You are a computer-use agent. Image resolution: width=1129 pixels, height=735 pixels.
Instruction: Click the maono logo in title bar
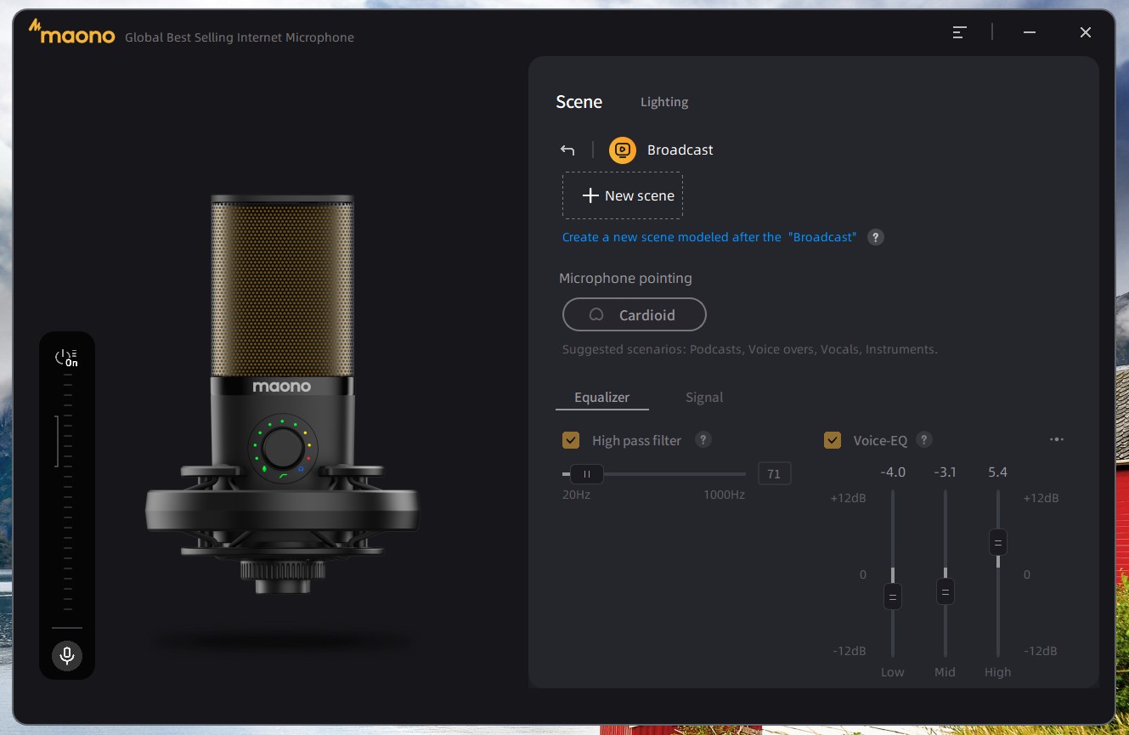pos(71,32)
